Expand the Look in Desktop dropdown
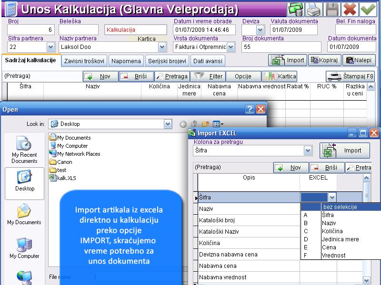The height and width of the screenshot is (285, 381). (168, 124)
